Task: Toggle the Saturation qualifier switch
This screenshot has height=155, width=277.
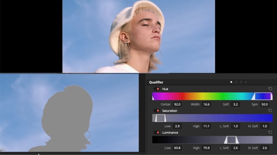Action: click(x=157, y=110)
